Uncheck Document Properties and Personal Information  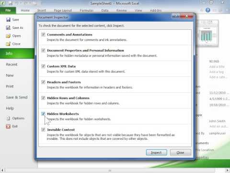point(43,50)
